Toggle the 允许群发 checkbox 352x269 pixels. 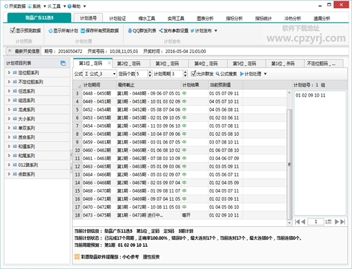[193, 74]
